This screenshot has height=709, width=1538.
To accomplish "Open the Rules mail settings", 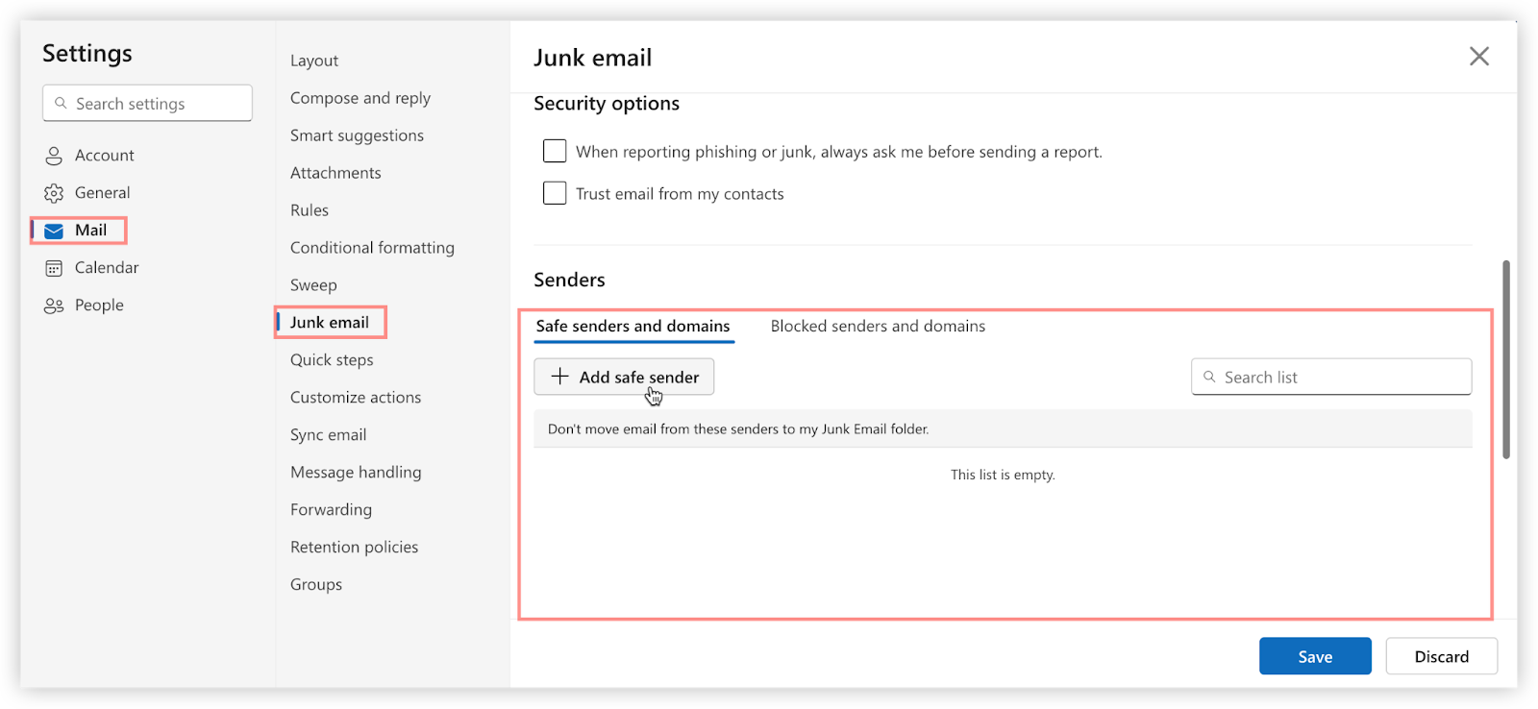I will (310, 210).
